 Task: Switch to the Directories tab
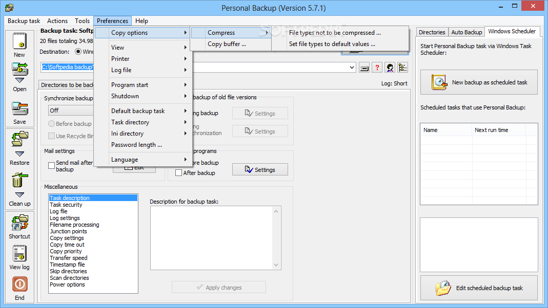432,32
